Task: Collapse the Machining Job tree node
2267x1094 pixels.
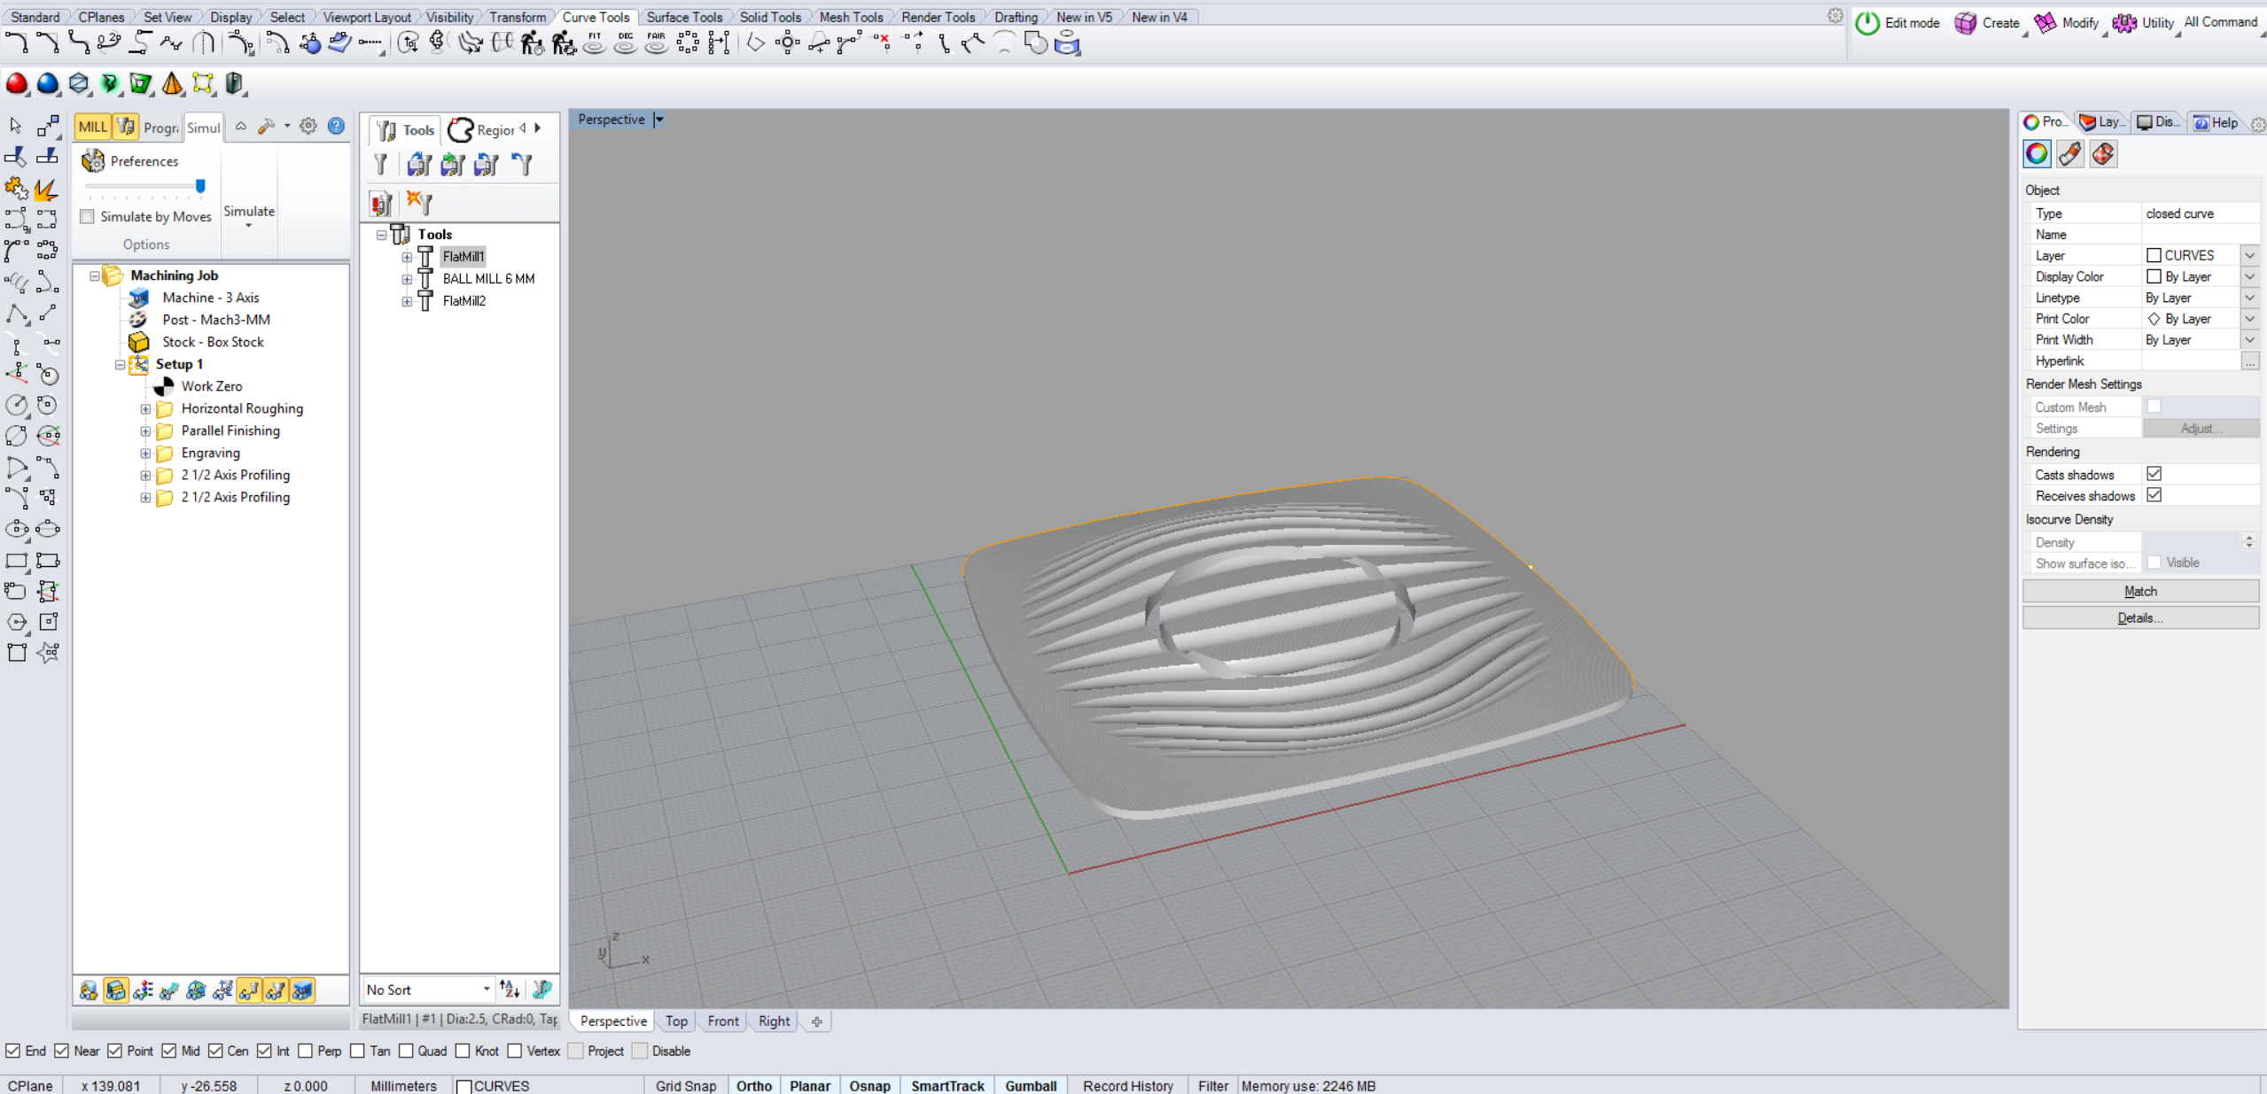Action: [94, 276]
